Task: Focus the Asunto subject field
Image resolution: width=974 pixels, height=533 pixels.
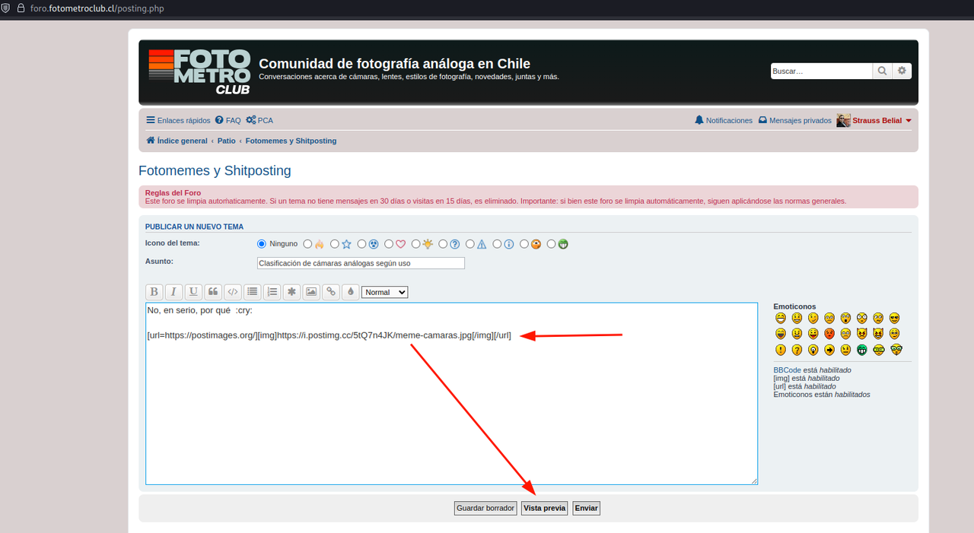Action: coord(361,263)
